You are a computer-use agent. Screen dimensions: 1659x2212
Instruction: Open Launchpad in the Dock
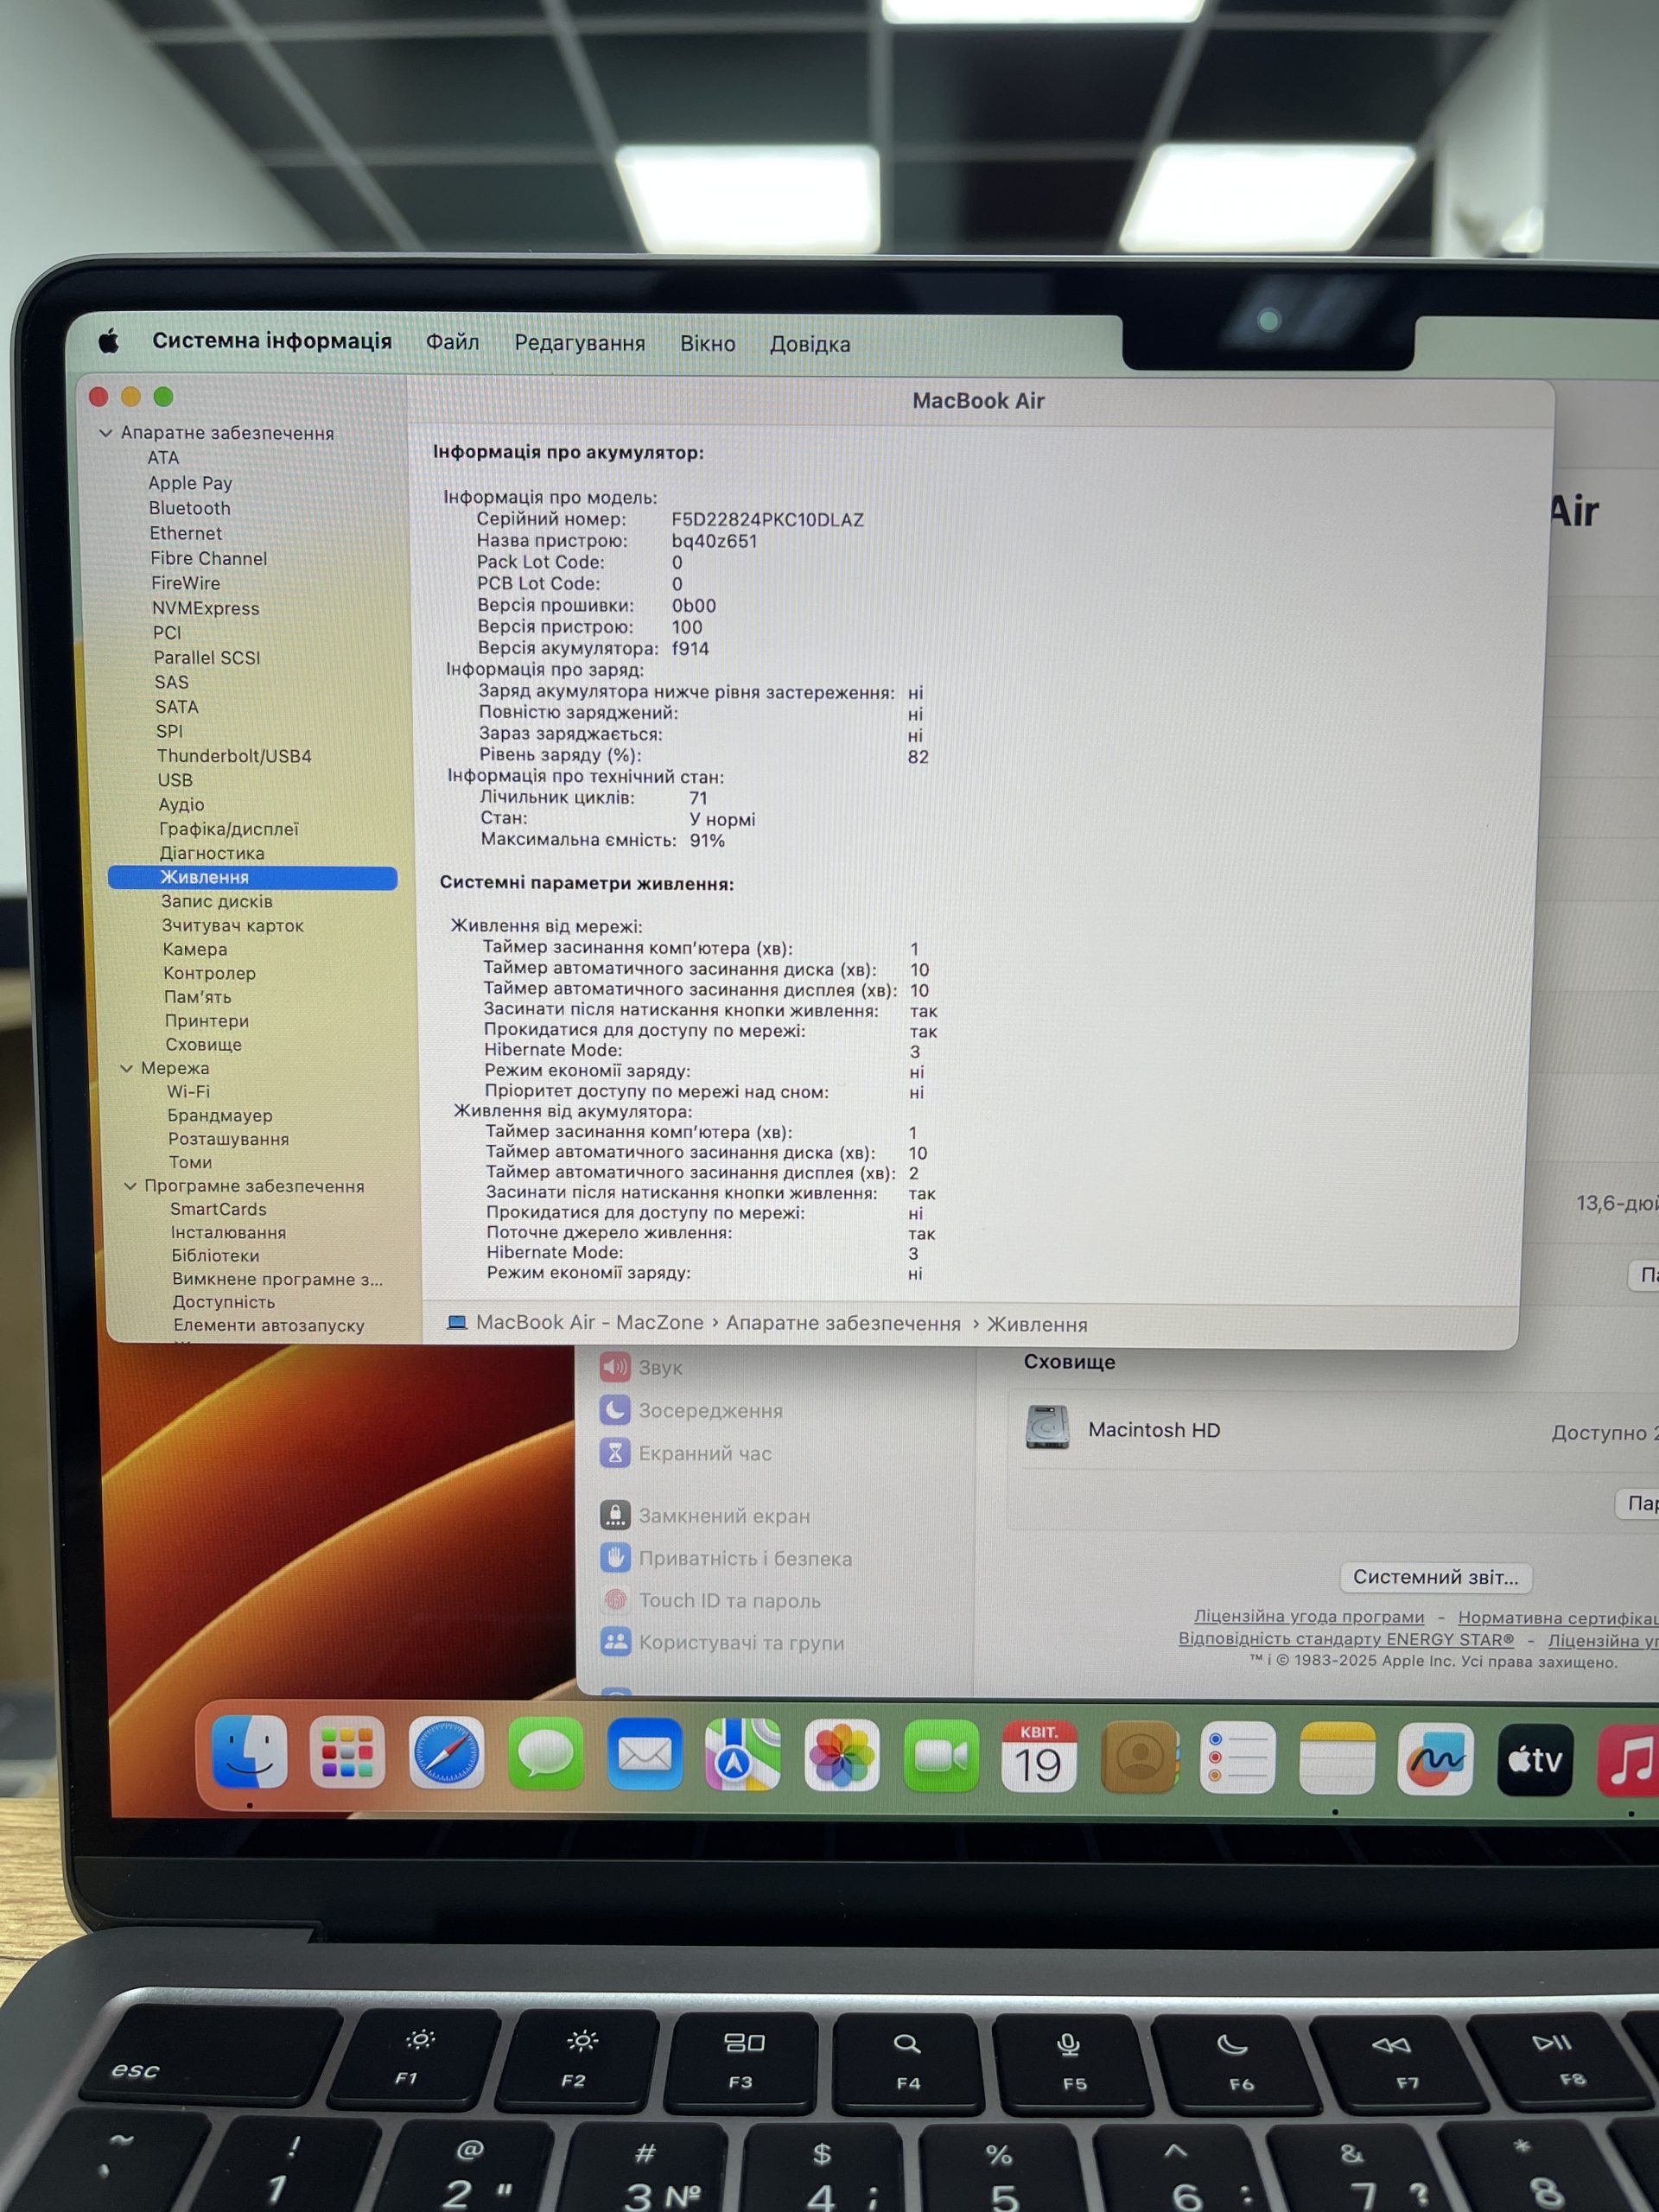(347, 1755)
